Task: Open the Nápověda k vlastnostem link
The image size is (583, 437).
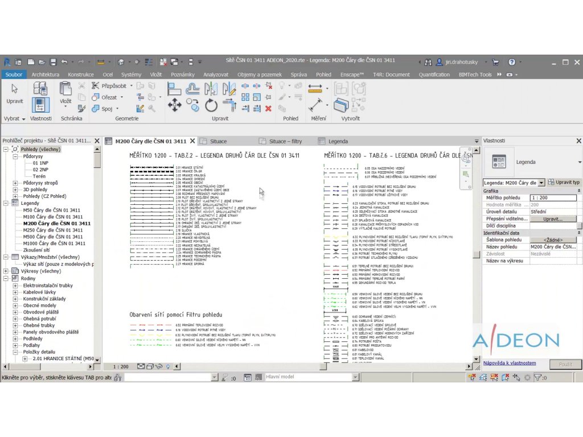Action: coord(510,363)
